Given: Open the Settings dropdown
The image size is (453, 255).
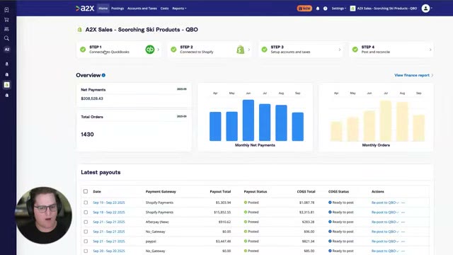Looking at the screenshot, I should pos(338,8).
